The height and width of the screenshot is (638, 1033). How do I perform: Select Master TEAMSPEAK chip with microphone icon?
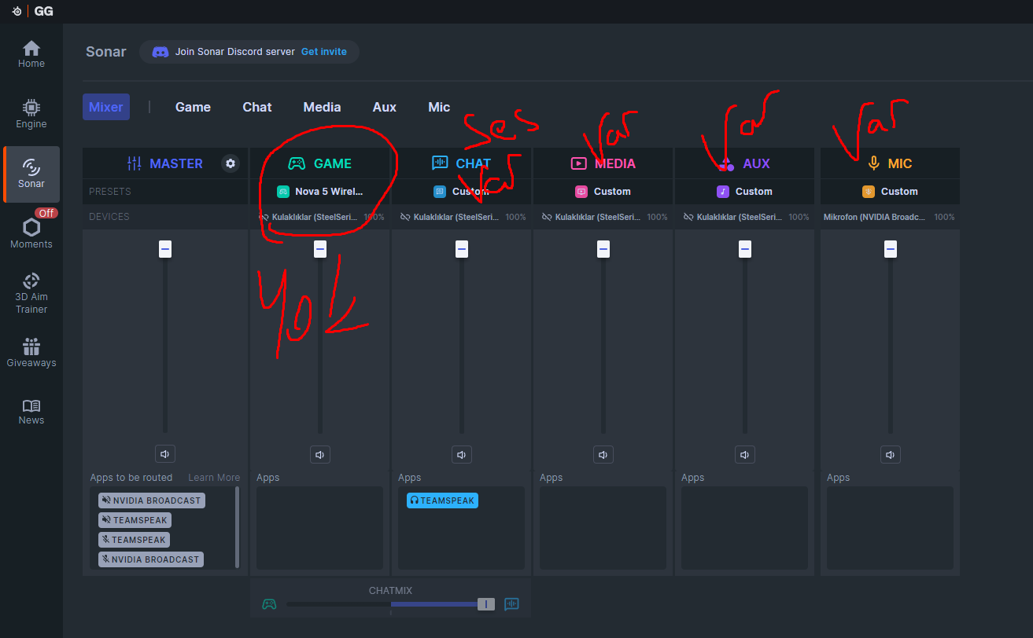tap(134, 540)
